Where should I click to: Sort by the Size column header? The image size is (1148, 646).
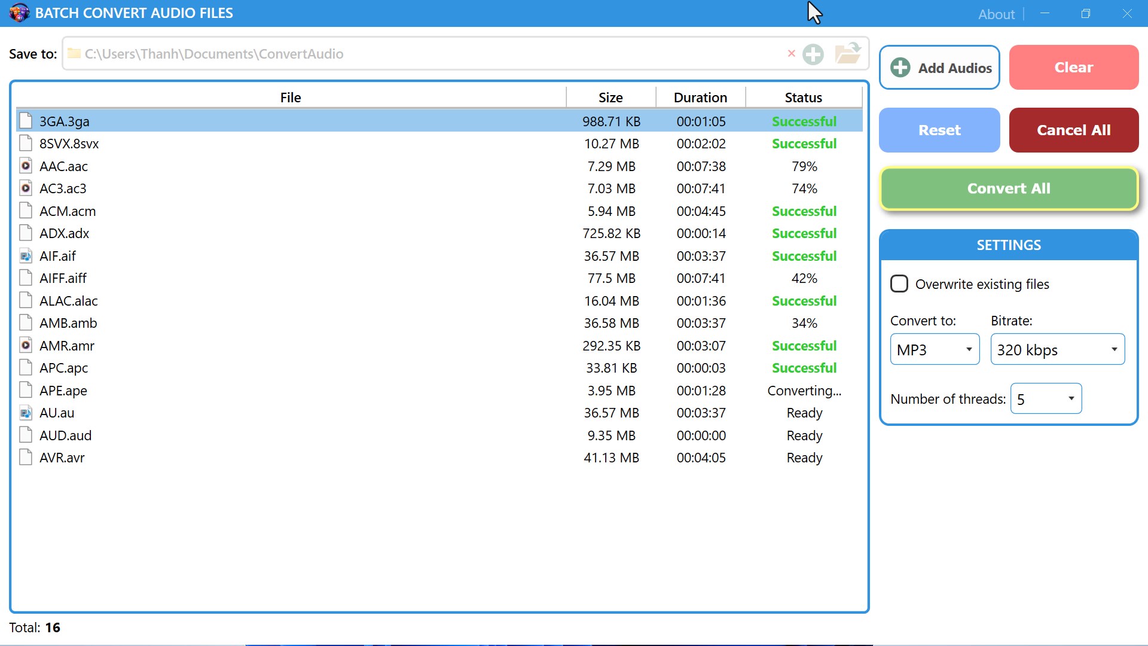point(610,97)
